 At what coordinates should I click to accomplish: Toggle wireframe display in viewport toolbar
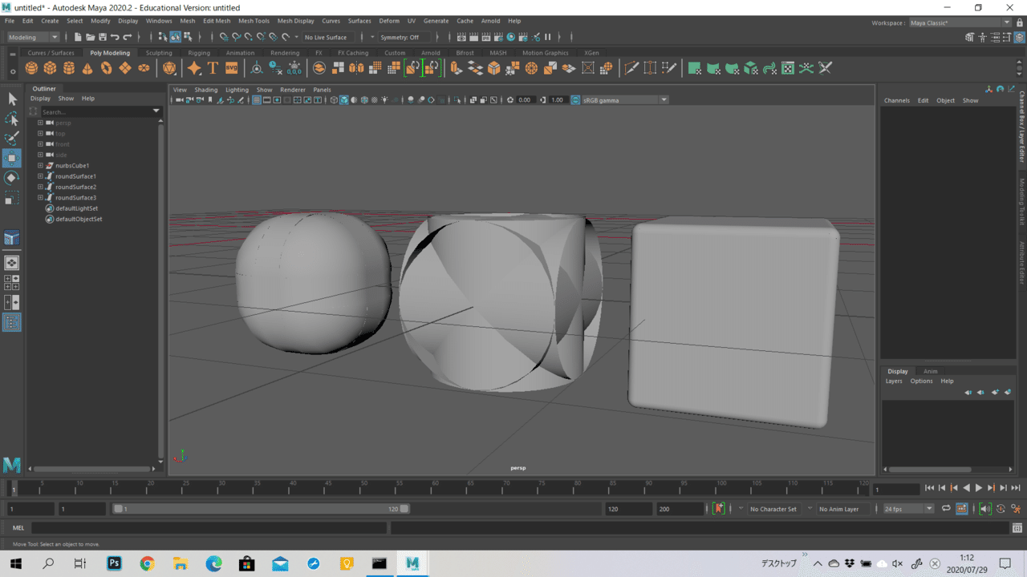point(334,100)
